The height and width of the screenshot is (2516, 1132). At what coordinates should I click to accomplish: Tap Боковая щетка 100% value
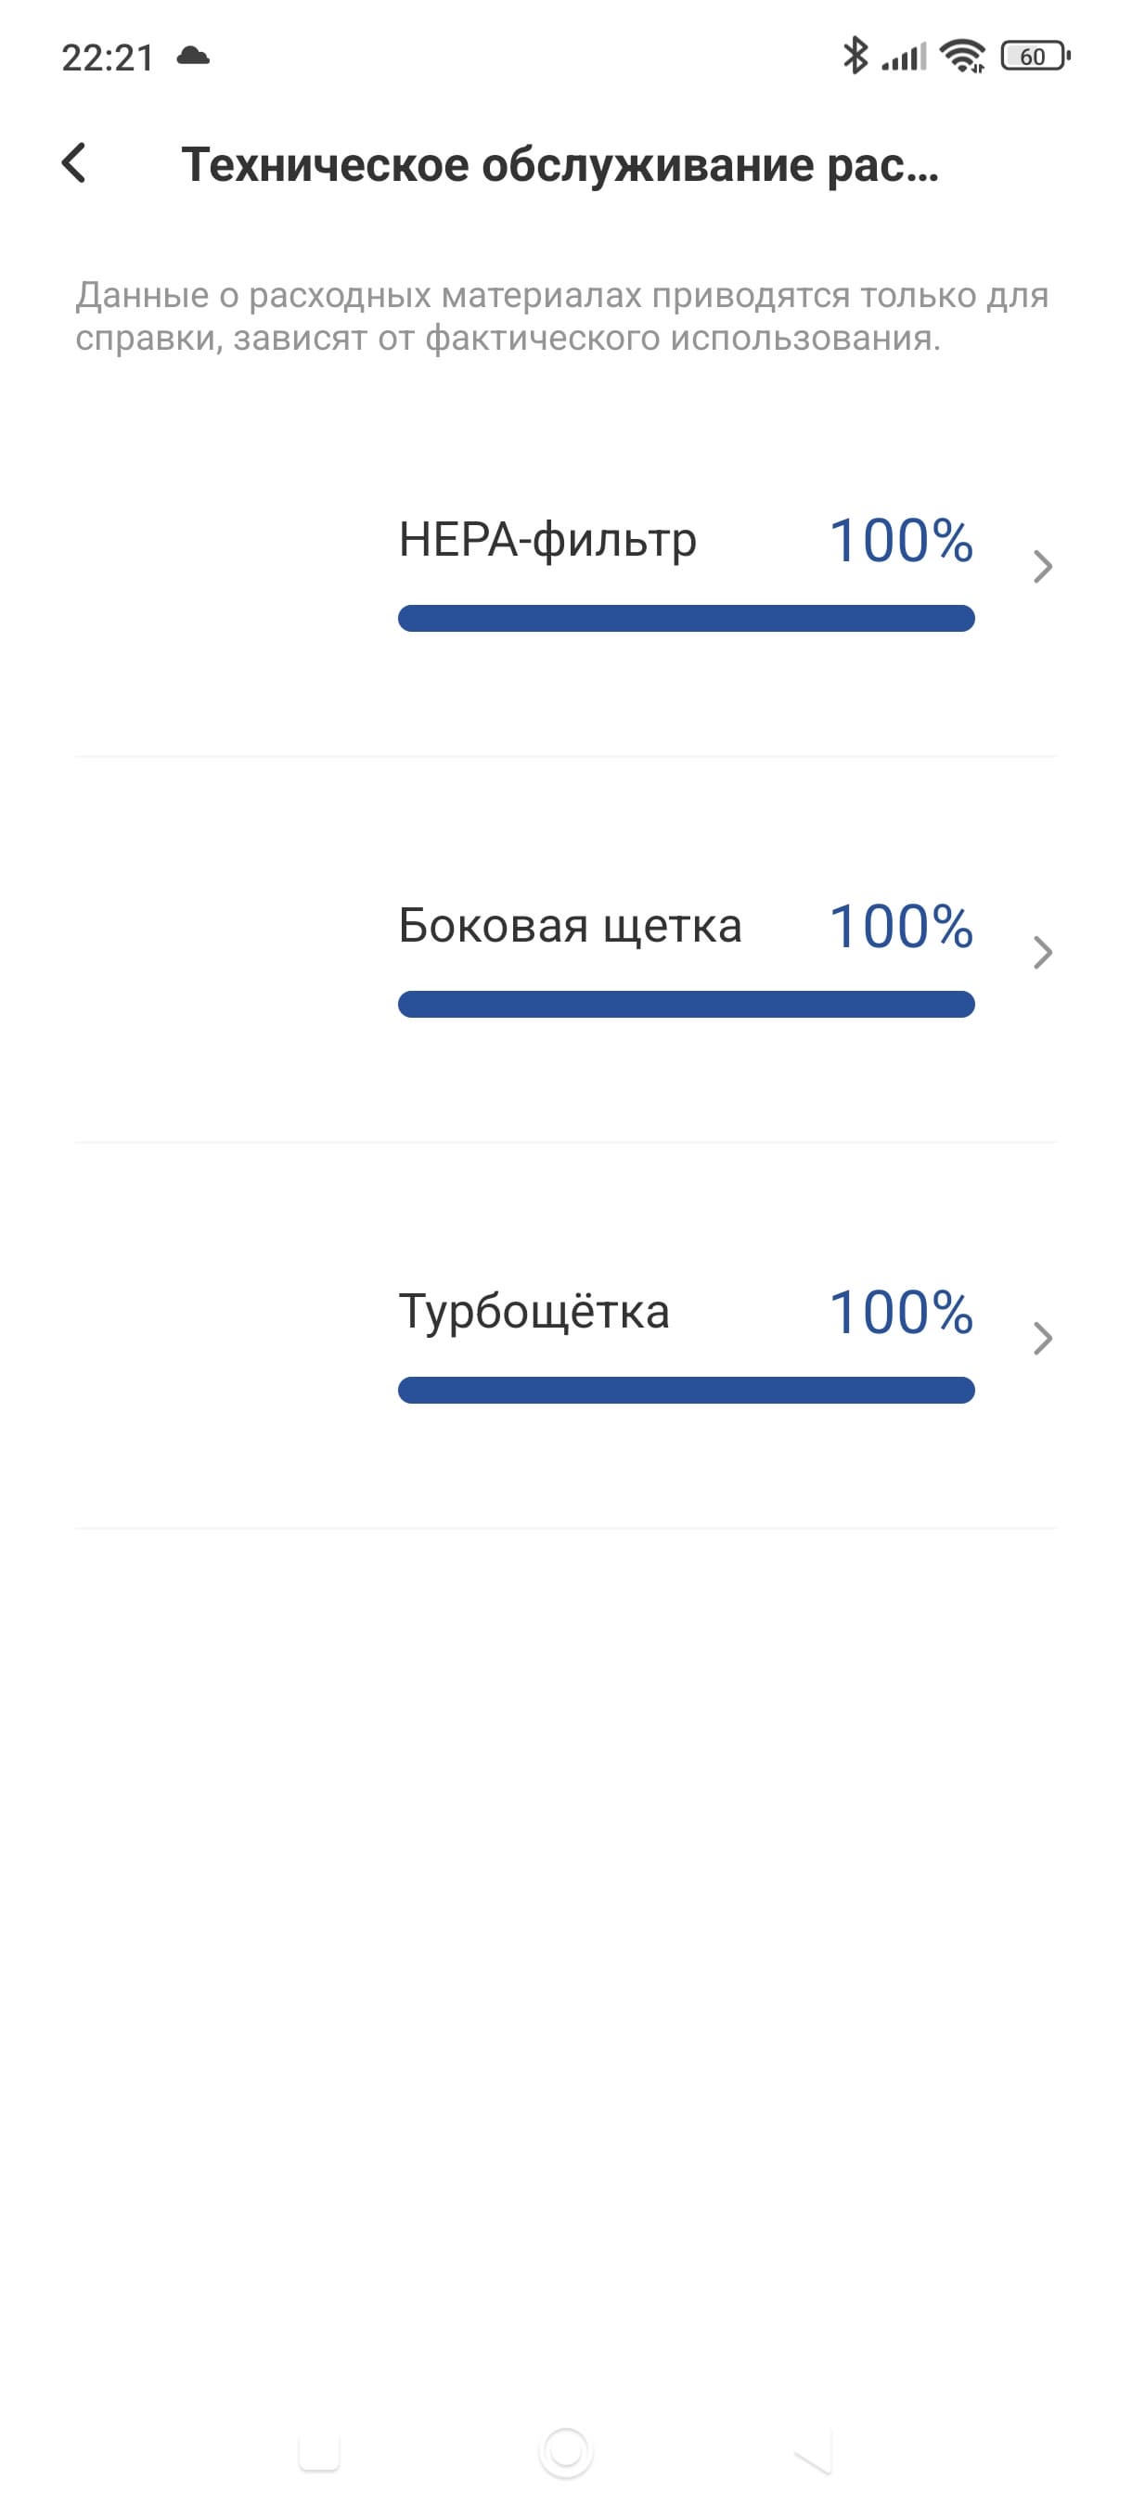[901, 926]
